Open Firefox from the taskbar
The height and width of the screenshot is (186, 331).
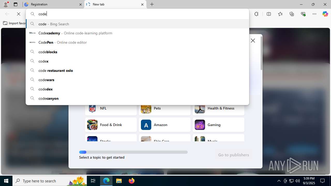132,181
